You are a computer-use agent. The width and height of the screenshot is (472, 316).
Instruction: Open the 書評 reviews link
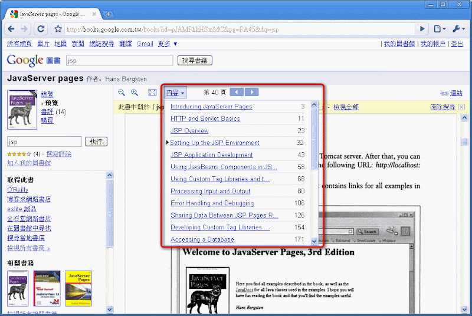point(47,112)
